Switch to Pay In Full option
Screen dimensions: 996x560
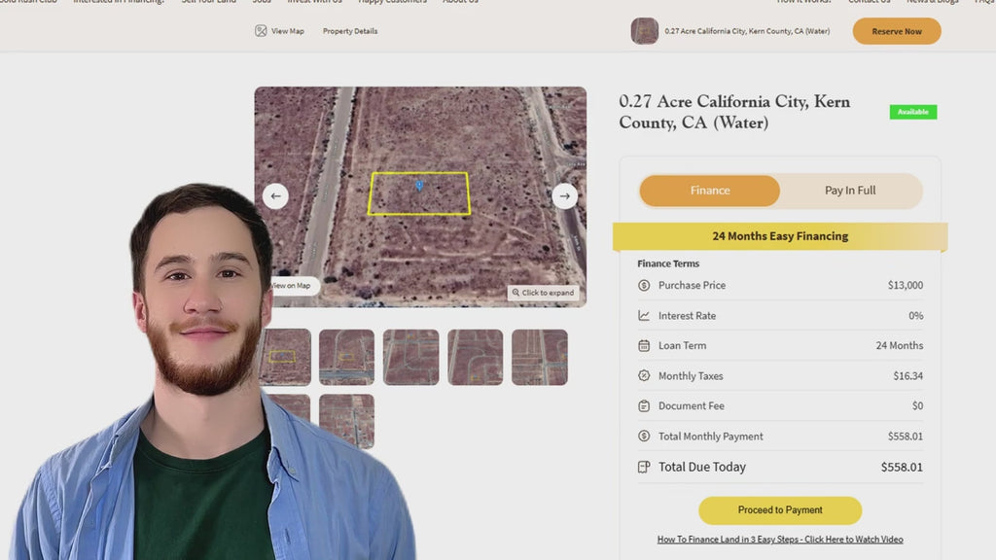[850, 191]
